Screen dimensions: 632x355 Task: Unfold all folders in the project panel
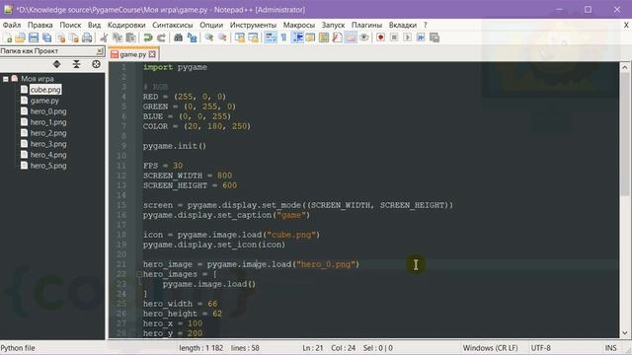(x=57, y=64)
